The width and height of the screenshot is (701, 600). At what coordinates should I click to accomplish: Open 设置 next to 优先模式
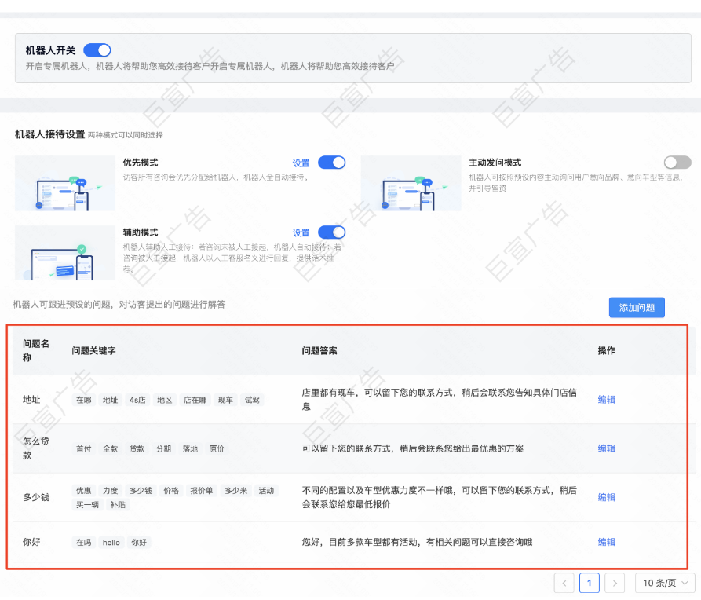(x=301, y=163)
